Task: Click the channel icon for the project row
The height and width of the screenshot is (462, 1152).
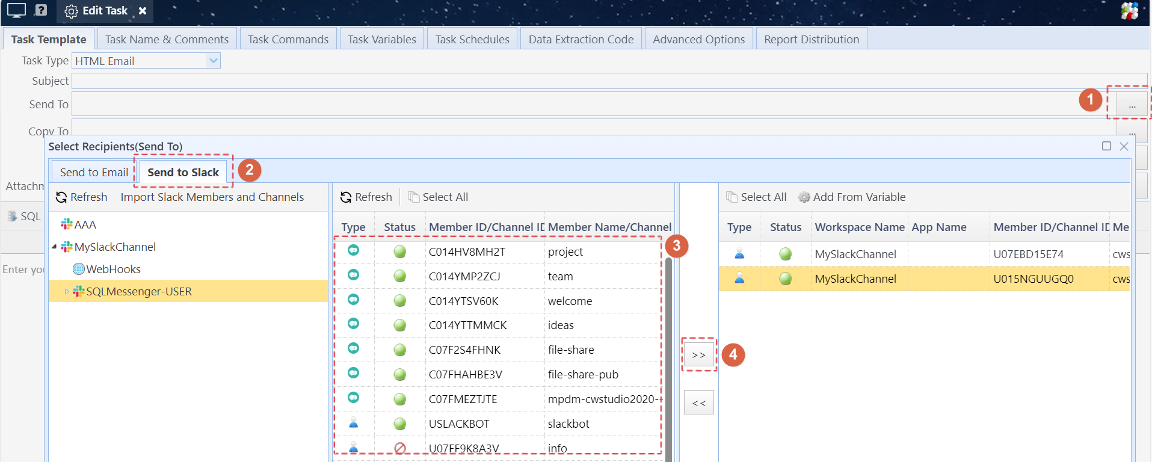Action: (353, 250)
